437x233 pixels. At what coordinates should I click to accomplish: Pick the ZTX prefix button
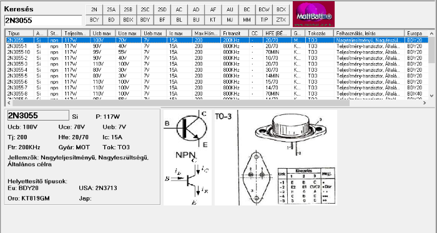point(281,20)
